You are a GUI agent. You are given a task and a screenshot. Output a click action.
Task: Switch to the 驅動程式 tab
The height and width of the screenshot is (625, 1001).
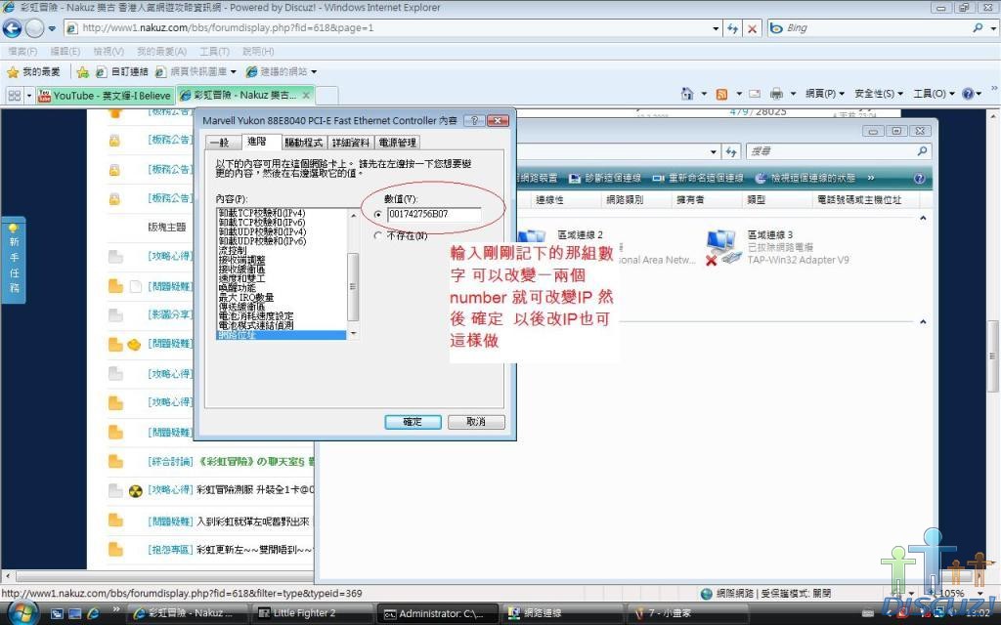coord(304,143)
